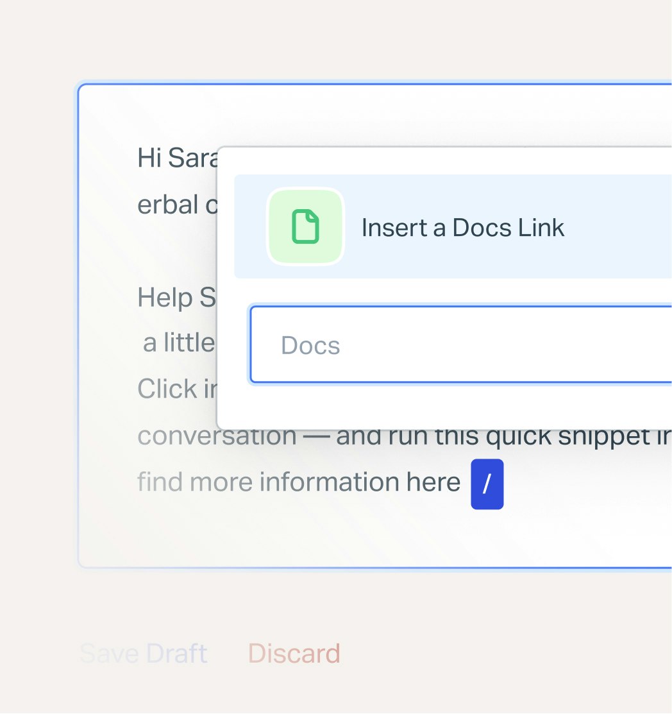Click the green document icon
This screenshot has width=672, height=714.
point(305,226)
